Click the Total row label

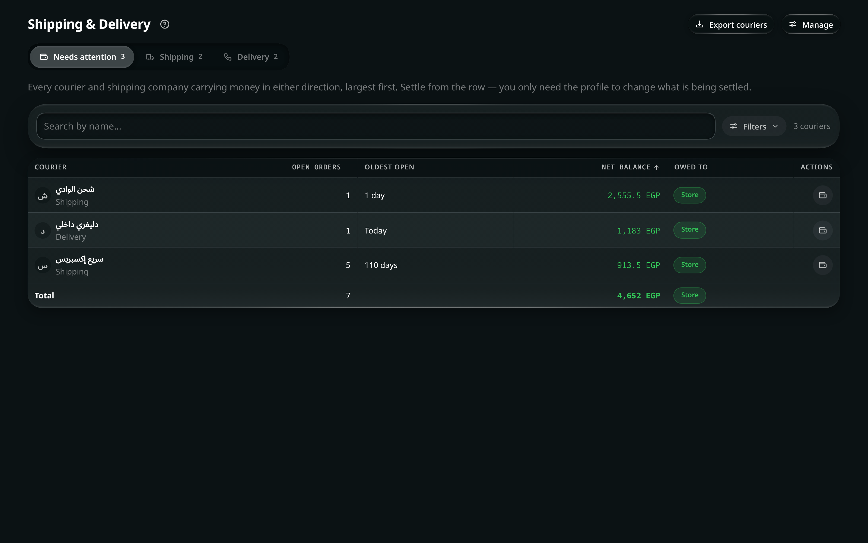[x=44, y=296]
